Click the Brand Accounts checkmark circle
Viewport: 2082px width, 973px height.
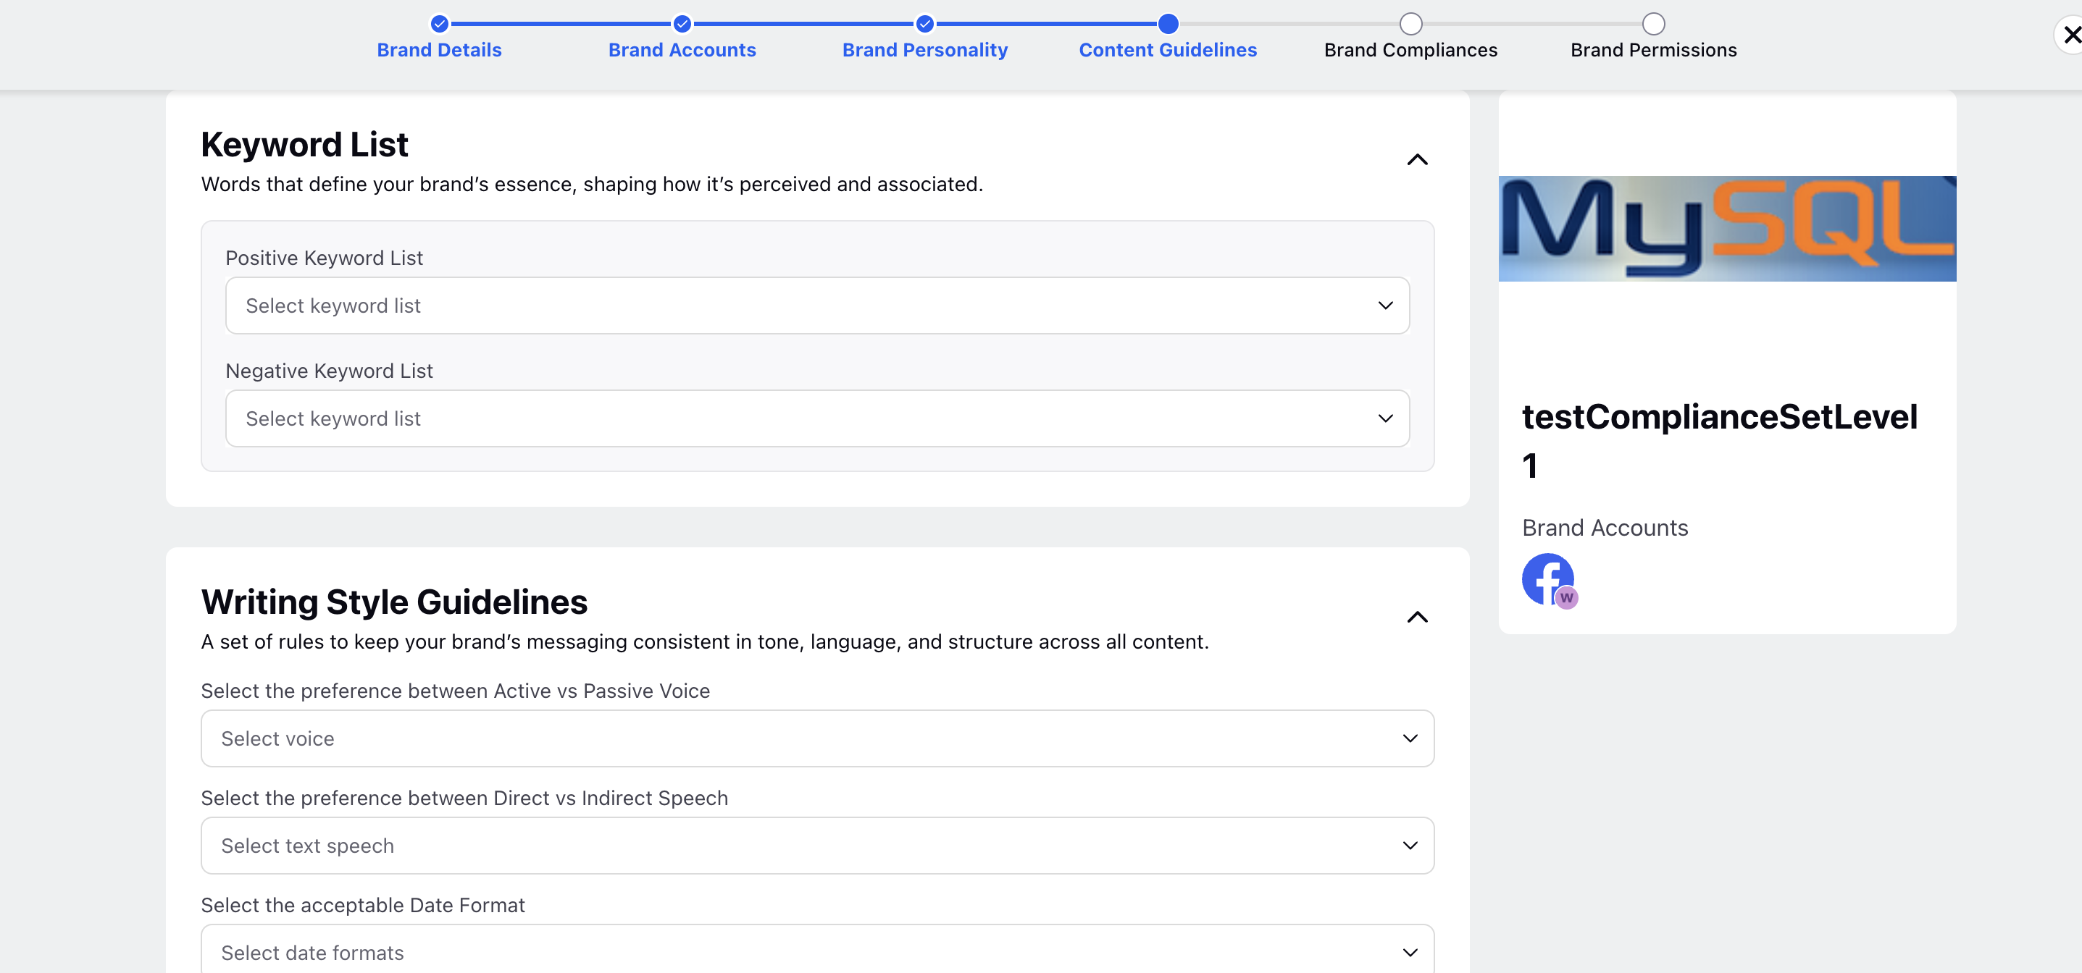(682, 23)
